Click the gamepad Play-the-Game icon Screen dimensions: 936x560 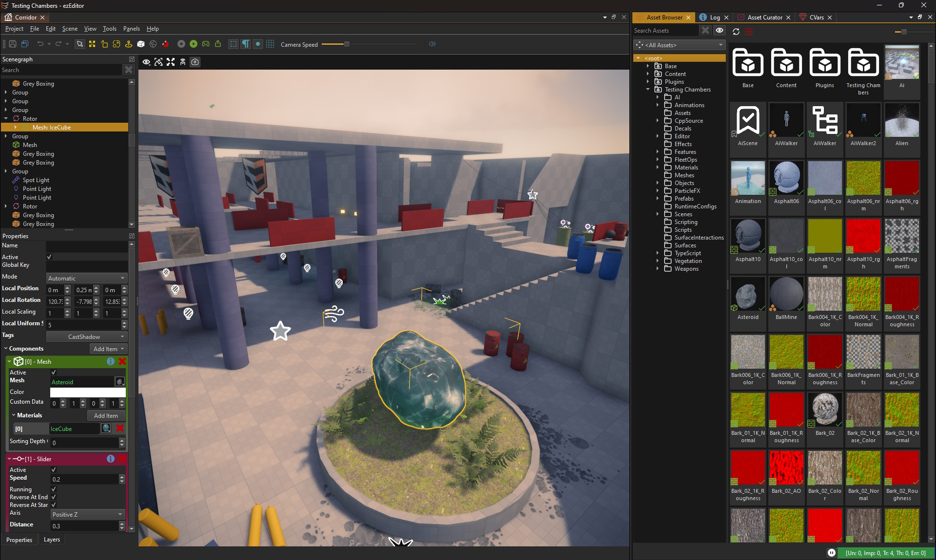(206, 44)
